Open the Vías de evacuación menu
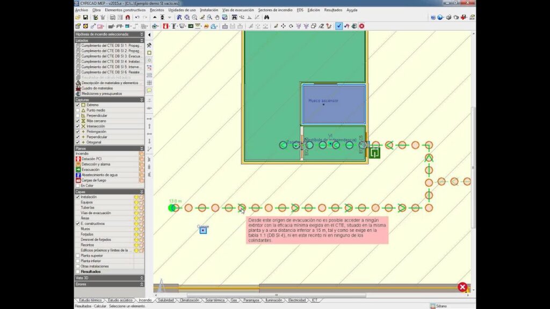 tap(238, 10)
